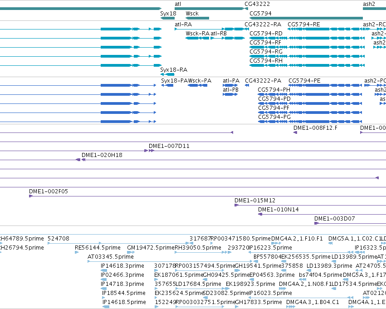Select protein Syx18-PA

(174, 81)
